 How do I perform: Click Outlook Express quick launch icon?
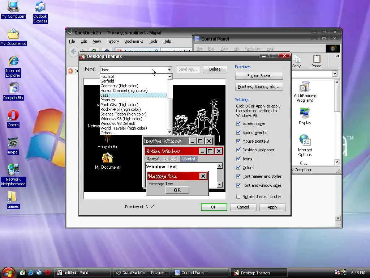click(x=39, y=273)
